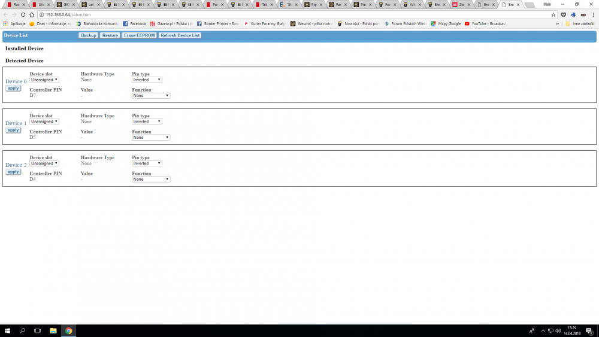Screen dimensions: 599x337
Task: Open File Explorer from the taskbar
Action: [x=53, y=330]
